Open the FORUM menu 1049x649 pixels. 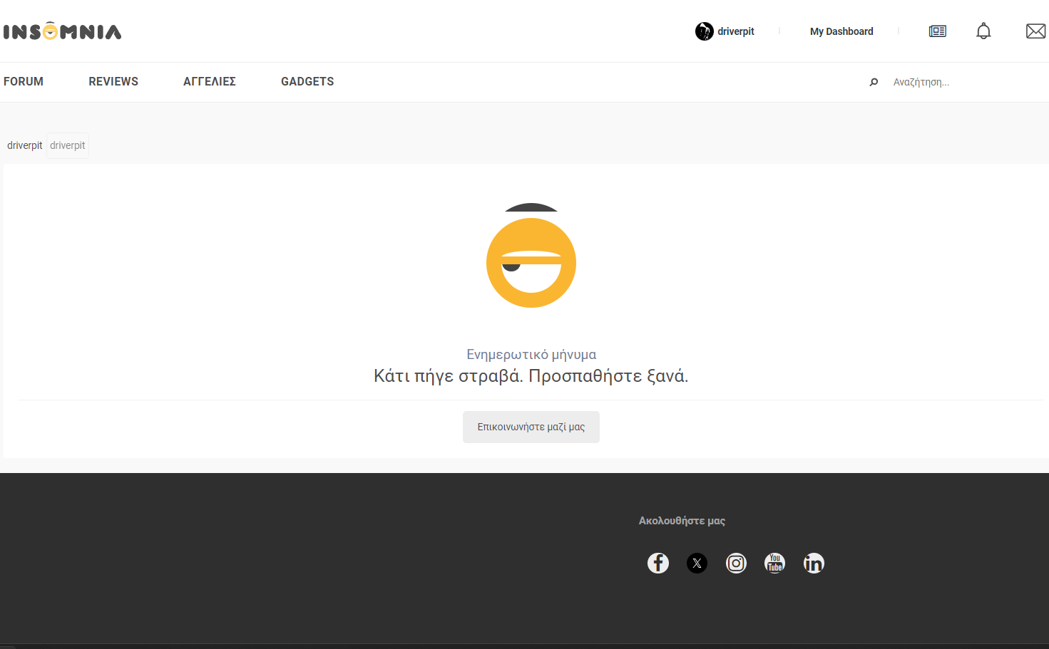(x=24, y=82)
